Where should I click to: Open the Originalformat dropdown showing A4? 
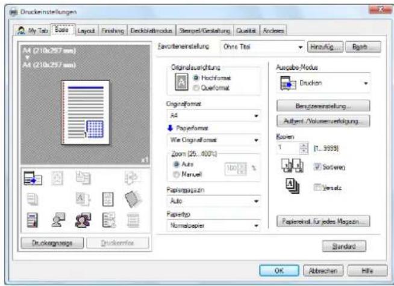pyautogui.click(x=214, y=115)
